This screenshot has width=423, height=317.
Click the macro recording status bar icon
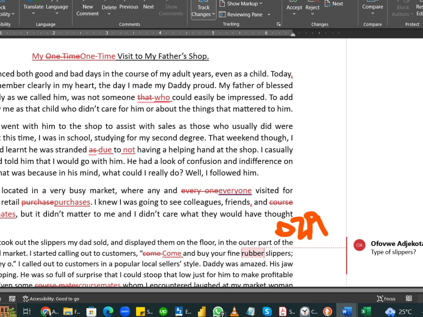pyautogui.click(x=12, y=299)
